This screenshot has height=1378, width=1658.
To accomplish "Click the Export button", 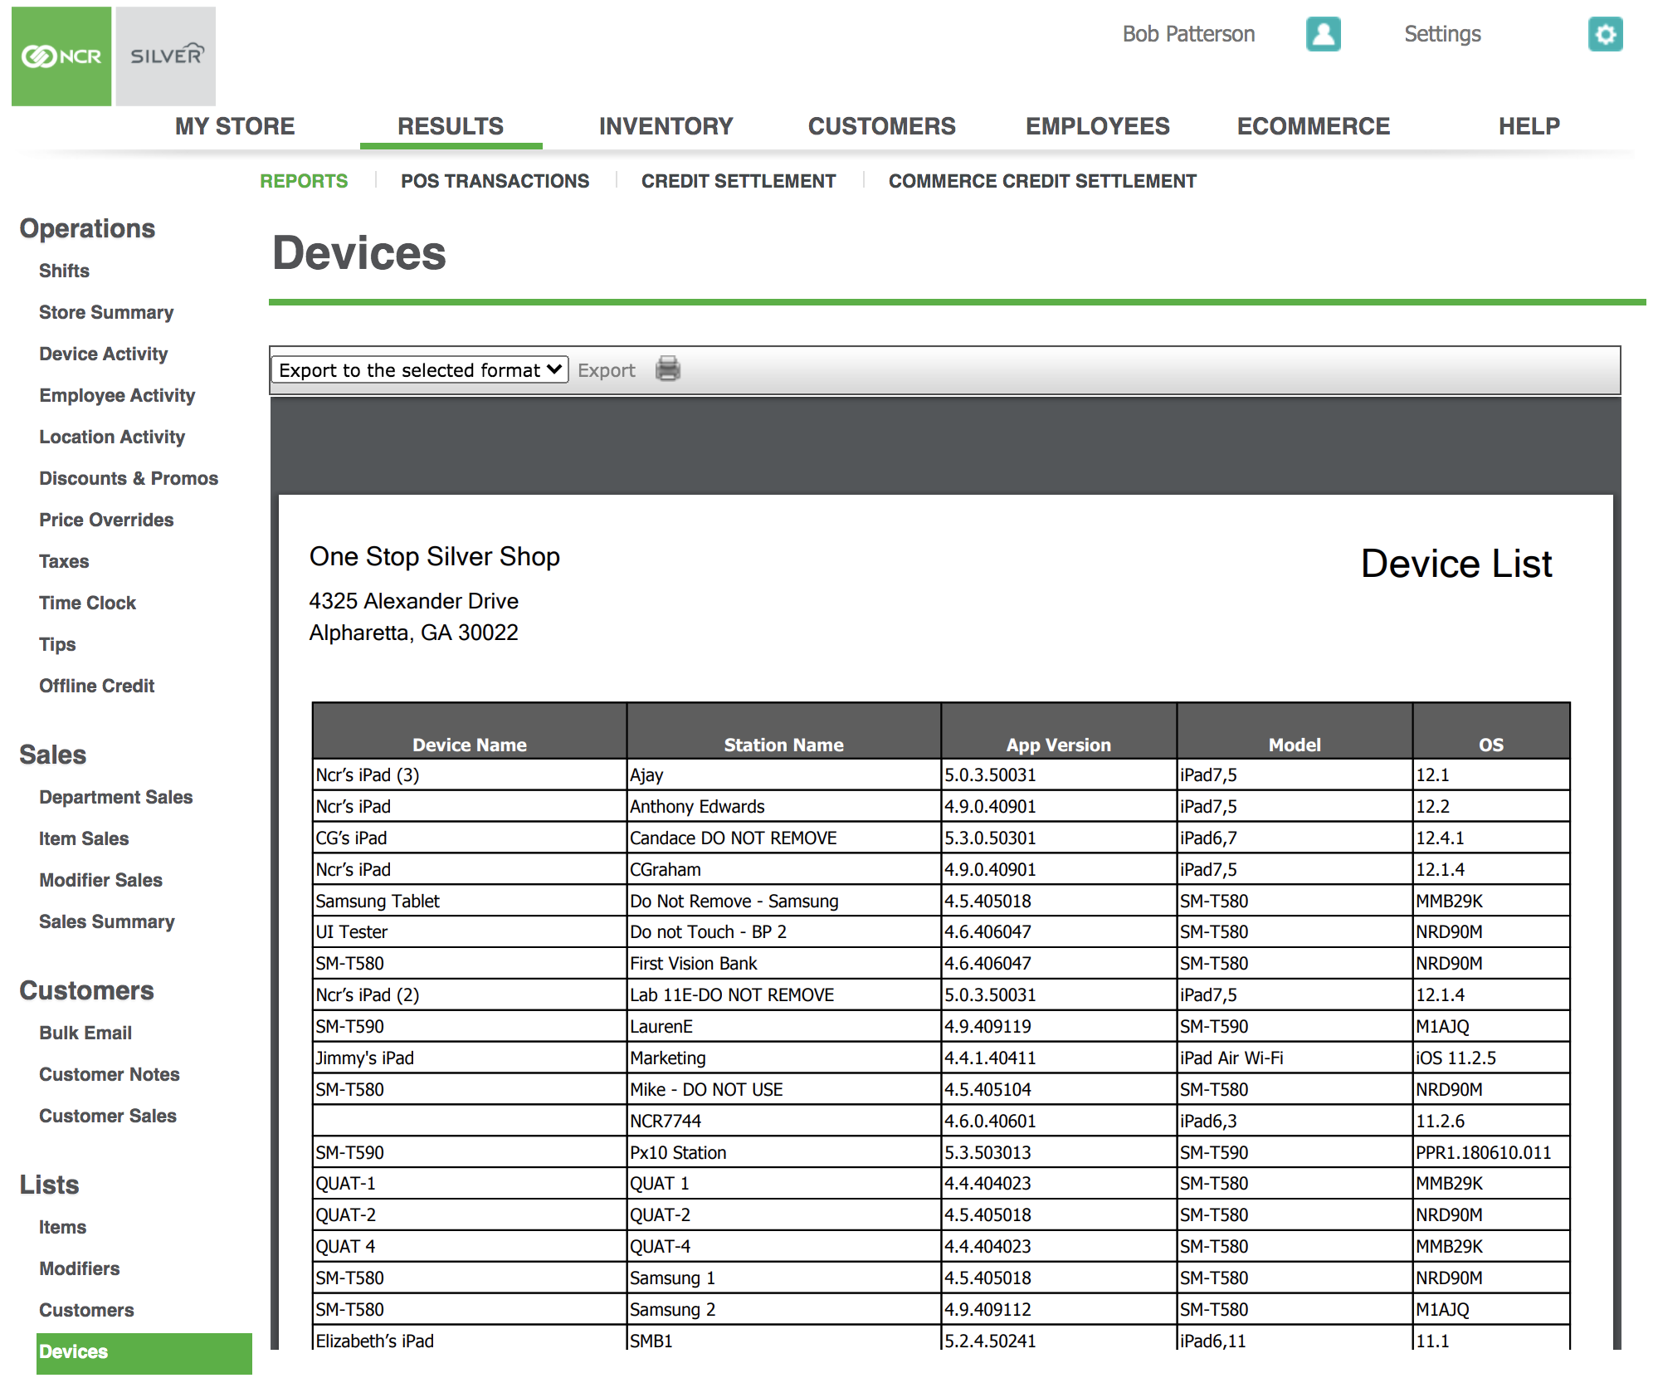I will pos(606,369).
